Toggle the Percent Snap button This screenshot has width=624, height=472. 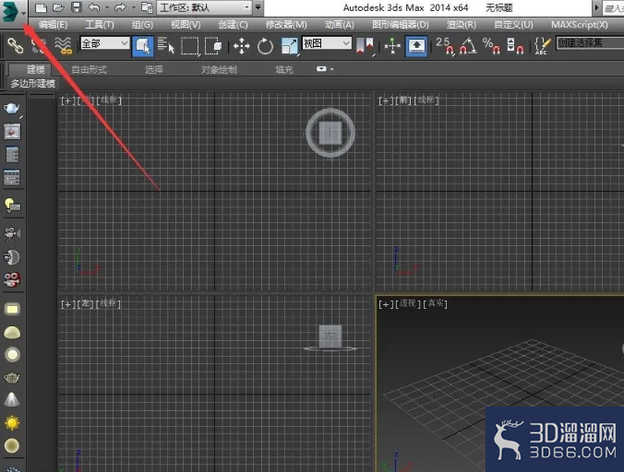(x=491, y=46)
